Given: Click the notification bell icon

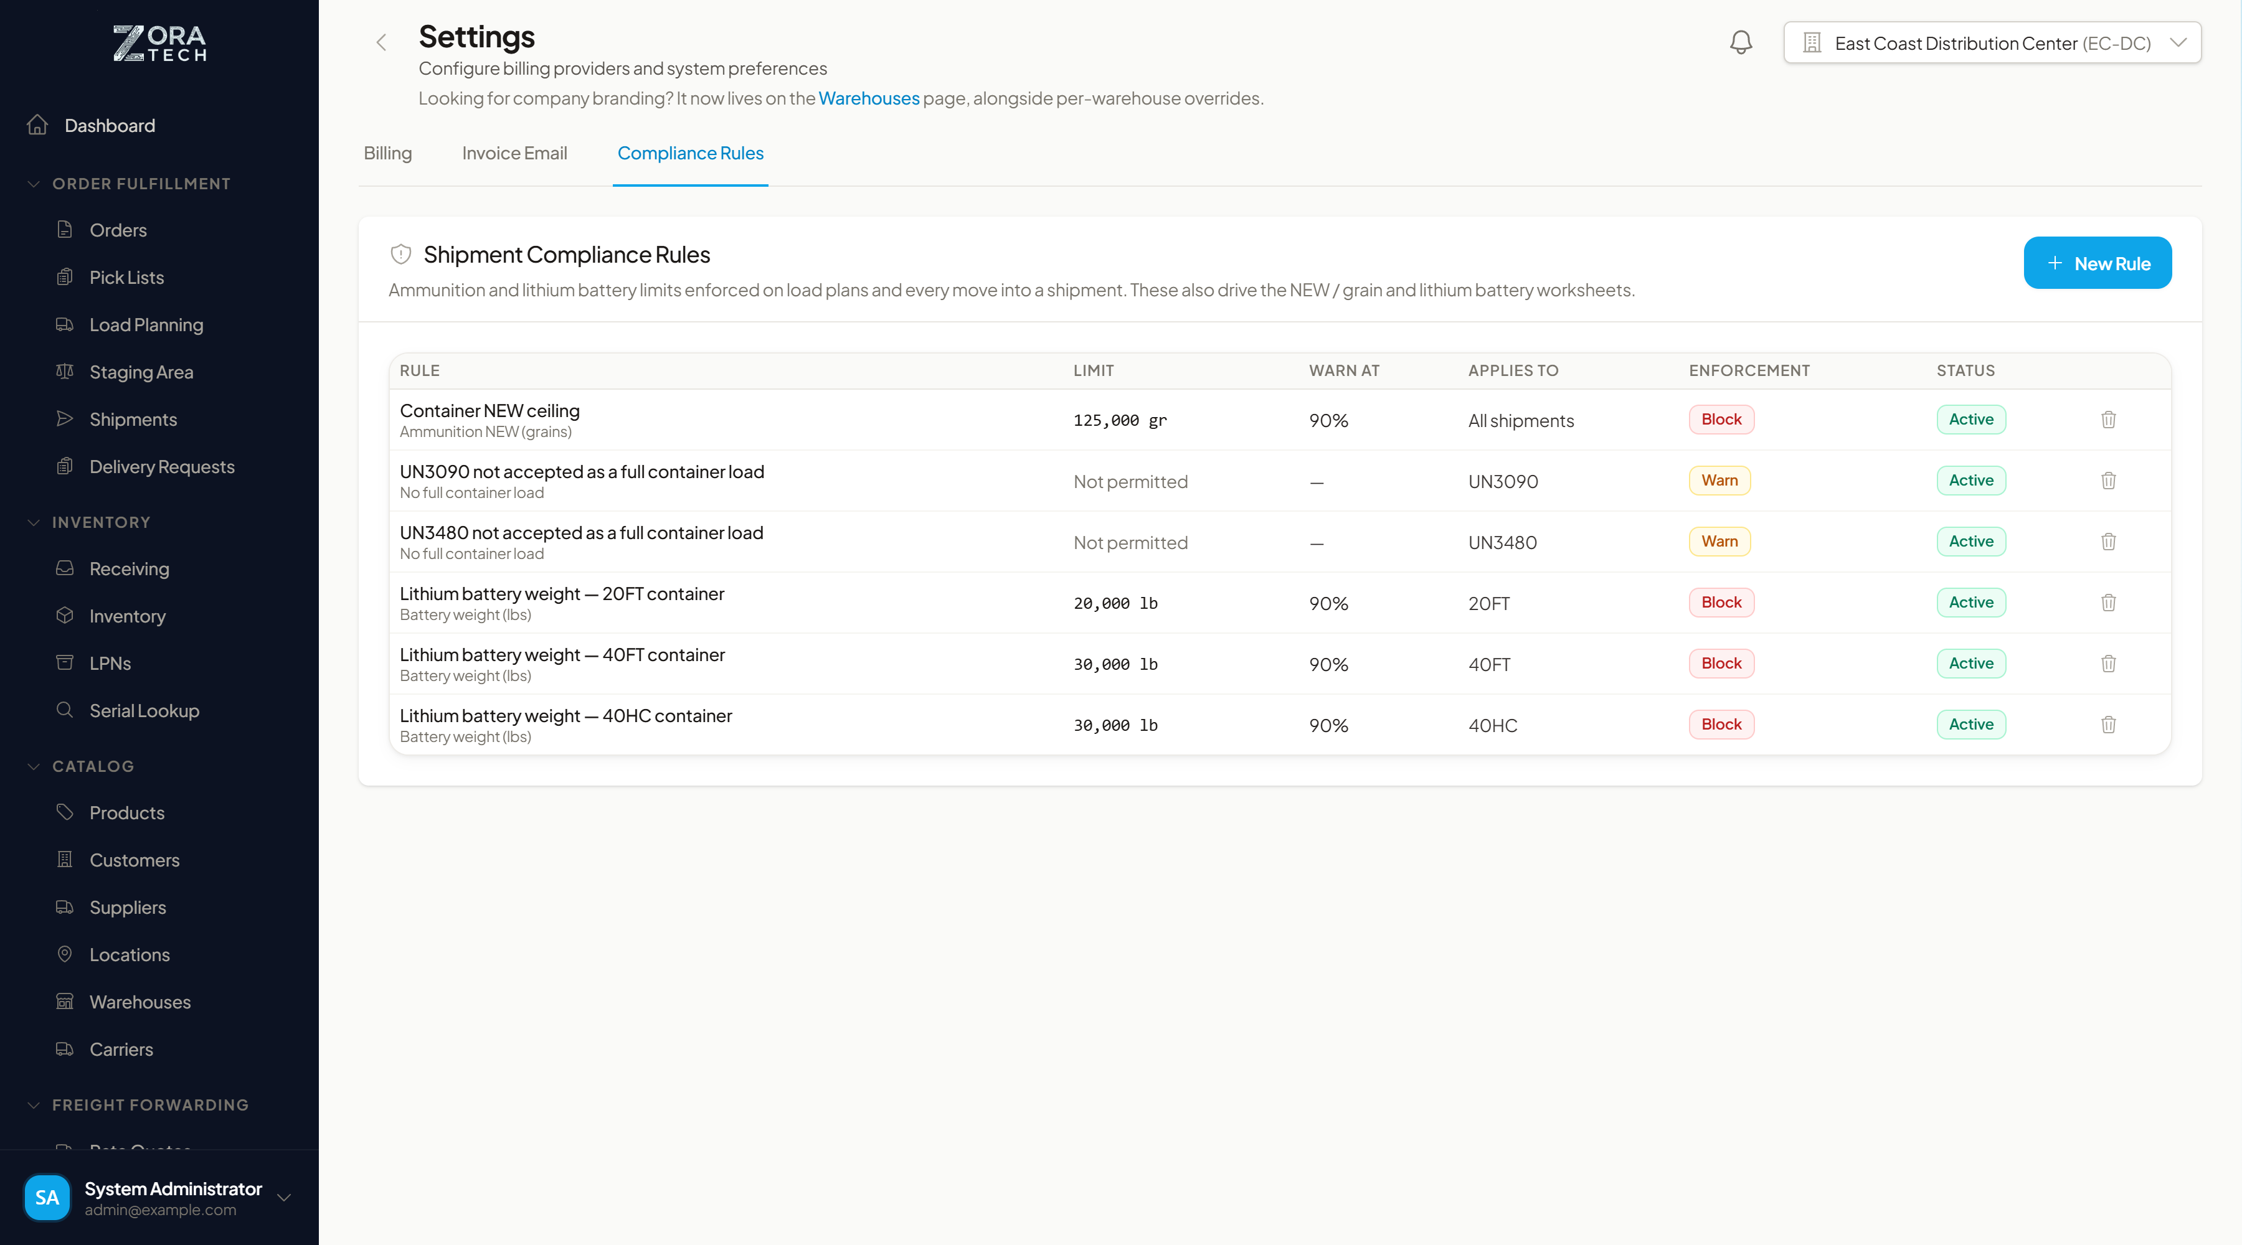Looking at the screenshot, I should [1741, 42].
